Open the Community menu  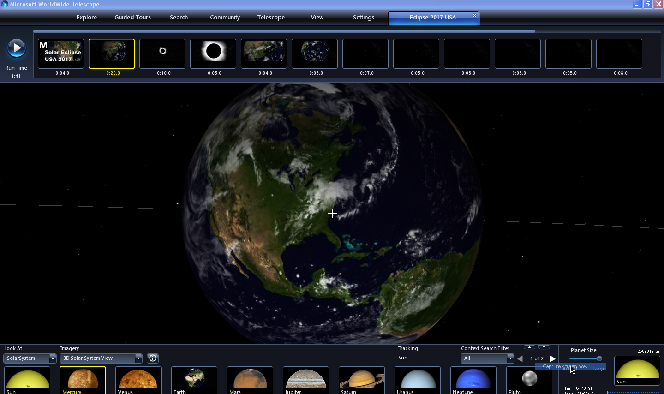[225, 18]
